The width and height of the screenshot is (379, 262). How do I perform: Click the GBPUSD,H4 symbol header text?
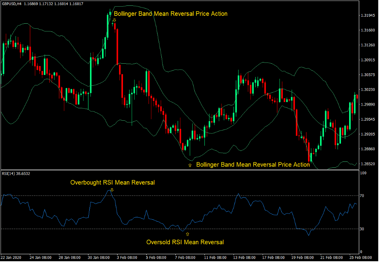pos(11,3)
